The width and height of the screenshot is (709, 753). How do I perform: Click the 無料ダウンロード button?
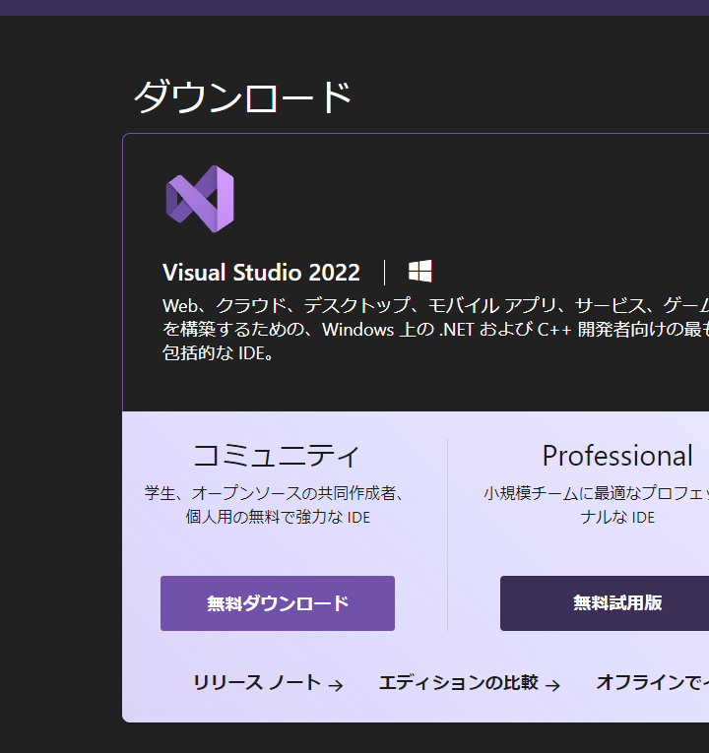(278, 603)
